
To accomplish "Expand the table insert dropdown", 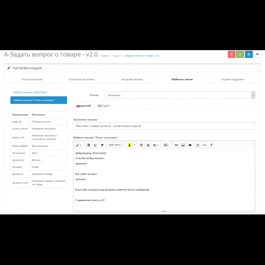I will point(166,145).
